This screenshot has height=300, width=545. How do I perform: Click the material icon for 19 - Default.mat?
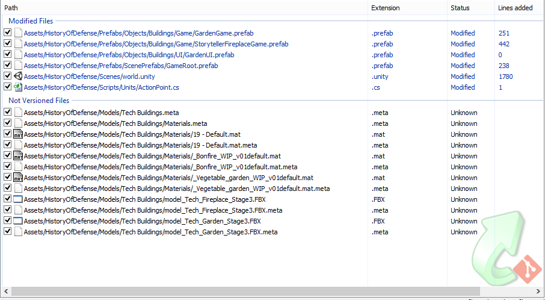[x=18, y=134]
